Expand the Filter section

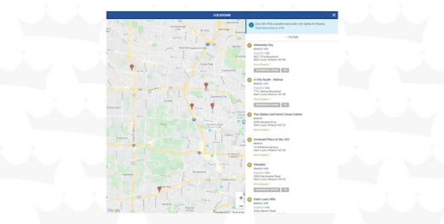292,37
